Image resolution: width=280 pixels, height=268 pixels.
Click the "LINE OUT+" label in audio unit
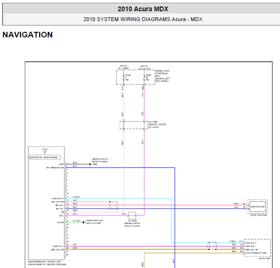click(x=251, y=243)
